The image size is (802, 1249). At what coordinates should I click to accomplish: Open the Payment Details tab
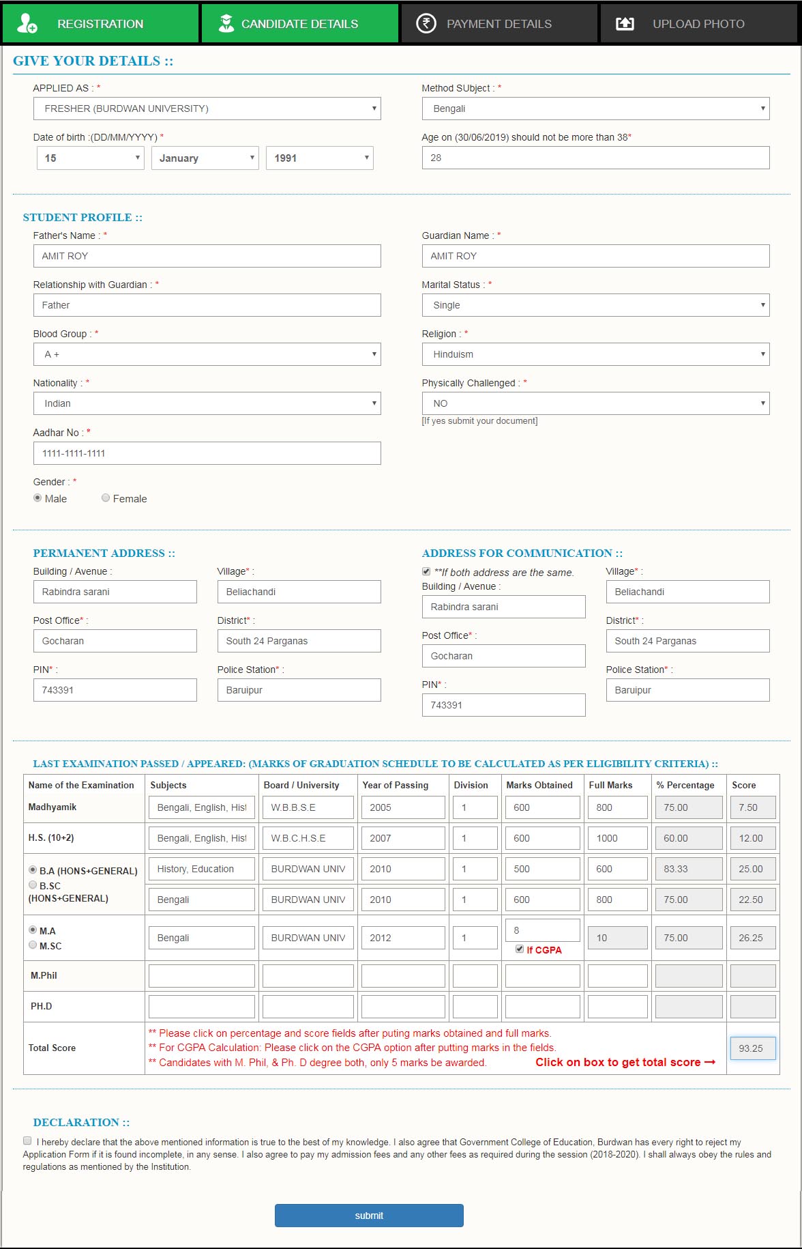tap(499, 24)
